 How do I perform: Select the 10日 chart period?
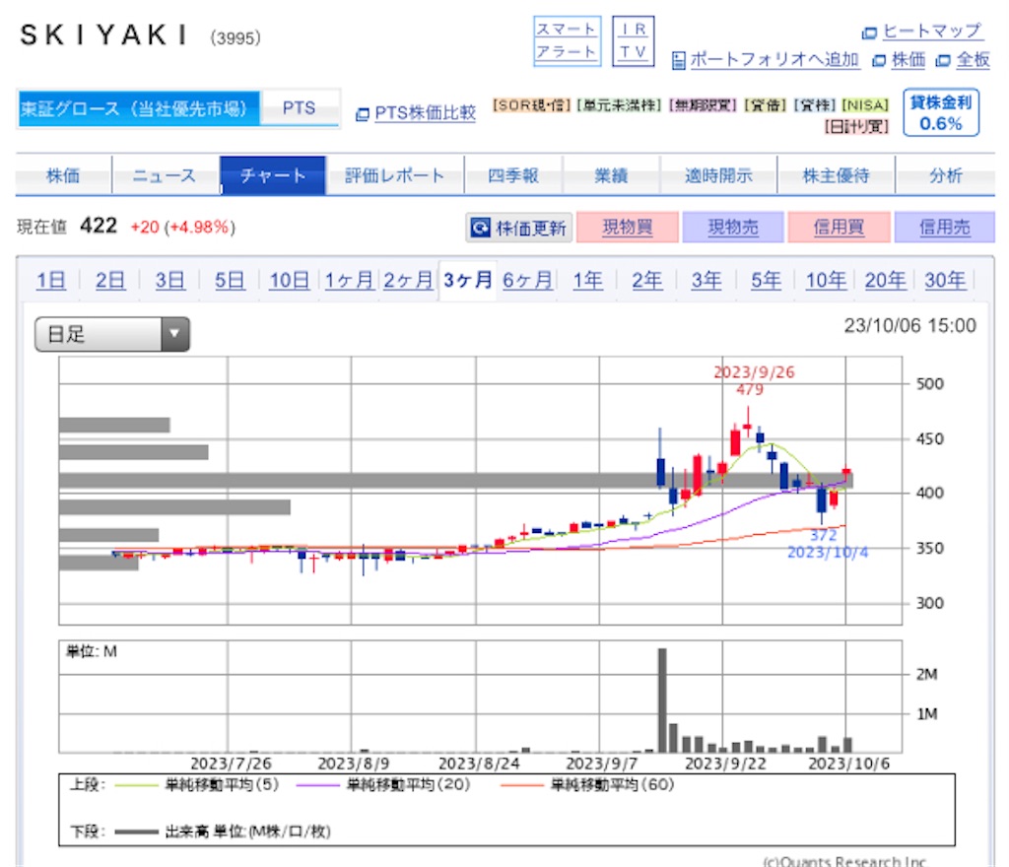pyautogui.click(x=290, y=281)
